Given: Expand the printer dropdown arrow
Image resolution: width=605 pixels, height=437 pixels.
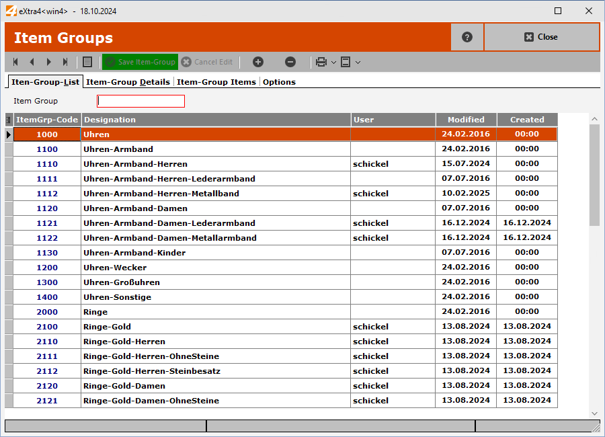Looking at the screenshot, I should pyautogui.click(x=333, y=63).
